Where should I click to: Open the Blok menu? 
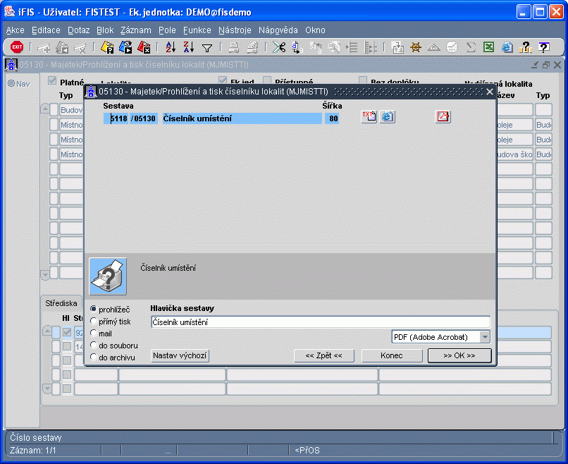[105, 30]
